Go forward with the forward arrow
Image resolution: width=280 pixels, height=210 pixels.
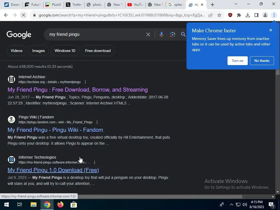pos(15,15)
